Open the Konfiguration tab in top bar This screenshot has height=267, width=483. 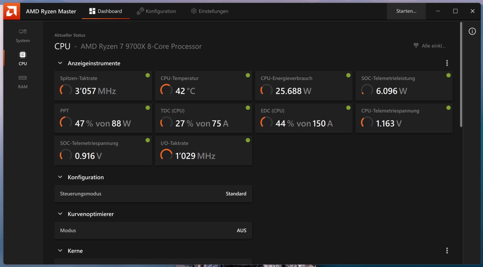tap(156, 11)
